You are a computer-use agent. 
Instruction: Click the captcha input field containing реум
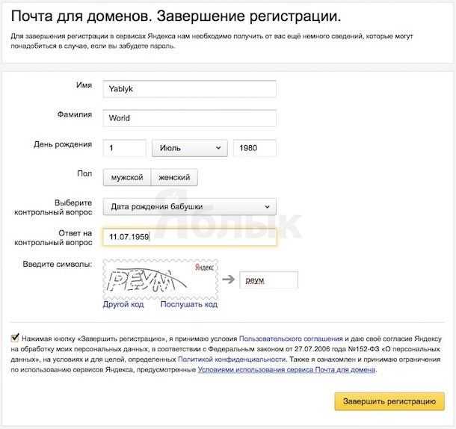pyautogui.click(x=268, y=280)
